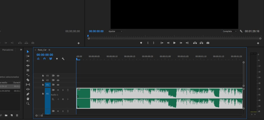The image size is (264, 120).
Task: Go to previous keyframe on Audio 1
Action: [58, 99]
